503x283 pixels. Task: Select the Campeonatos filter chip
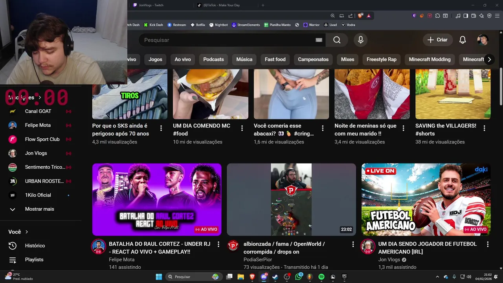tap(313, 59)
